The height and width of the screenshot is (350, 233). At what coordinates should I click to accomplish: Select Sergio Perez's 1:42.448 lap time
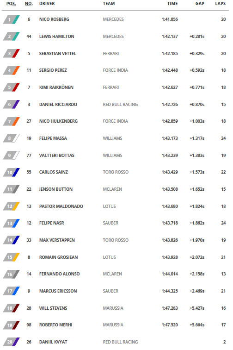click(170, 70)
